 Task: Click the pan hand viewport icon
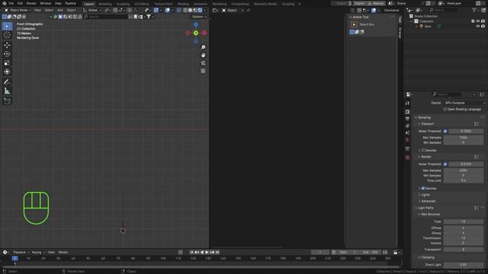tap(204, 55)
